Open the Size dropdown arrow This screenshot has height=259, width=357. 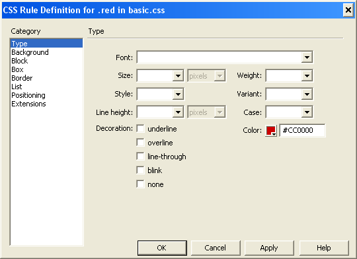(x=178, y=75)
